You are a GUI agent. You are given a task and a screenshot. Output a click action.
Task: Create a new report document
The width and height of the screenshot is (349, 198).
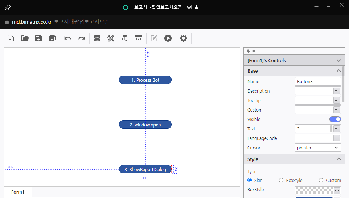[11, 39]
